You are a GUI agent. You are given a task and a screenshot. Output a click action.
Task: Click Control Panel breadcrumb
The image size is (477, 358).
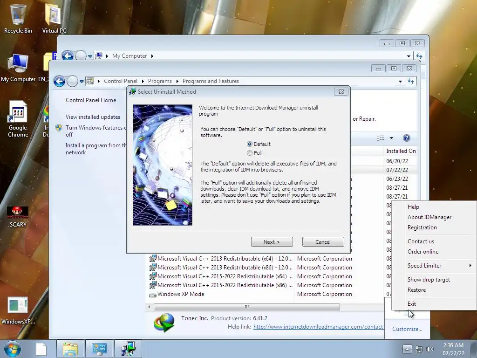click(x=121, y=81)
